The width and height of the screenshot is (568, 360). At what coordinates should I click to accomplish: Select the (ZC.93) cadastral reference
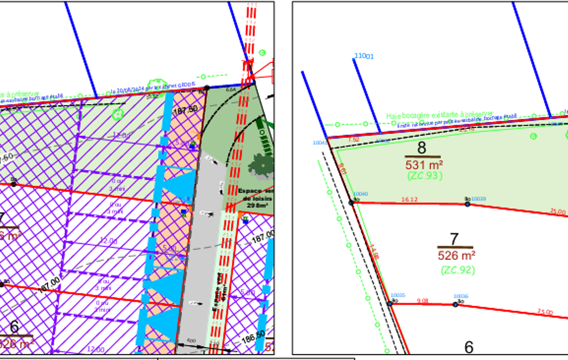click(x=424, y=176)
